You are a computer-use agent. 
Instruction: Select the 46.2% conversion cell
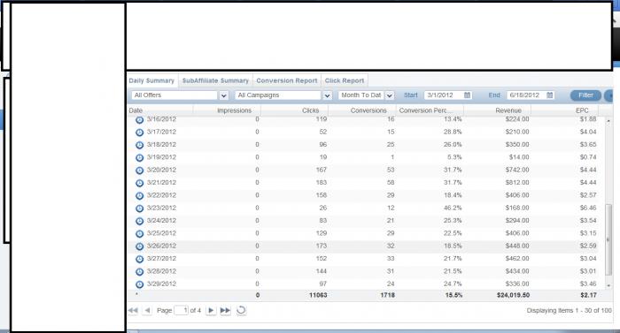(x=453, y=208)
